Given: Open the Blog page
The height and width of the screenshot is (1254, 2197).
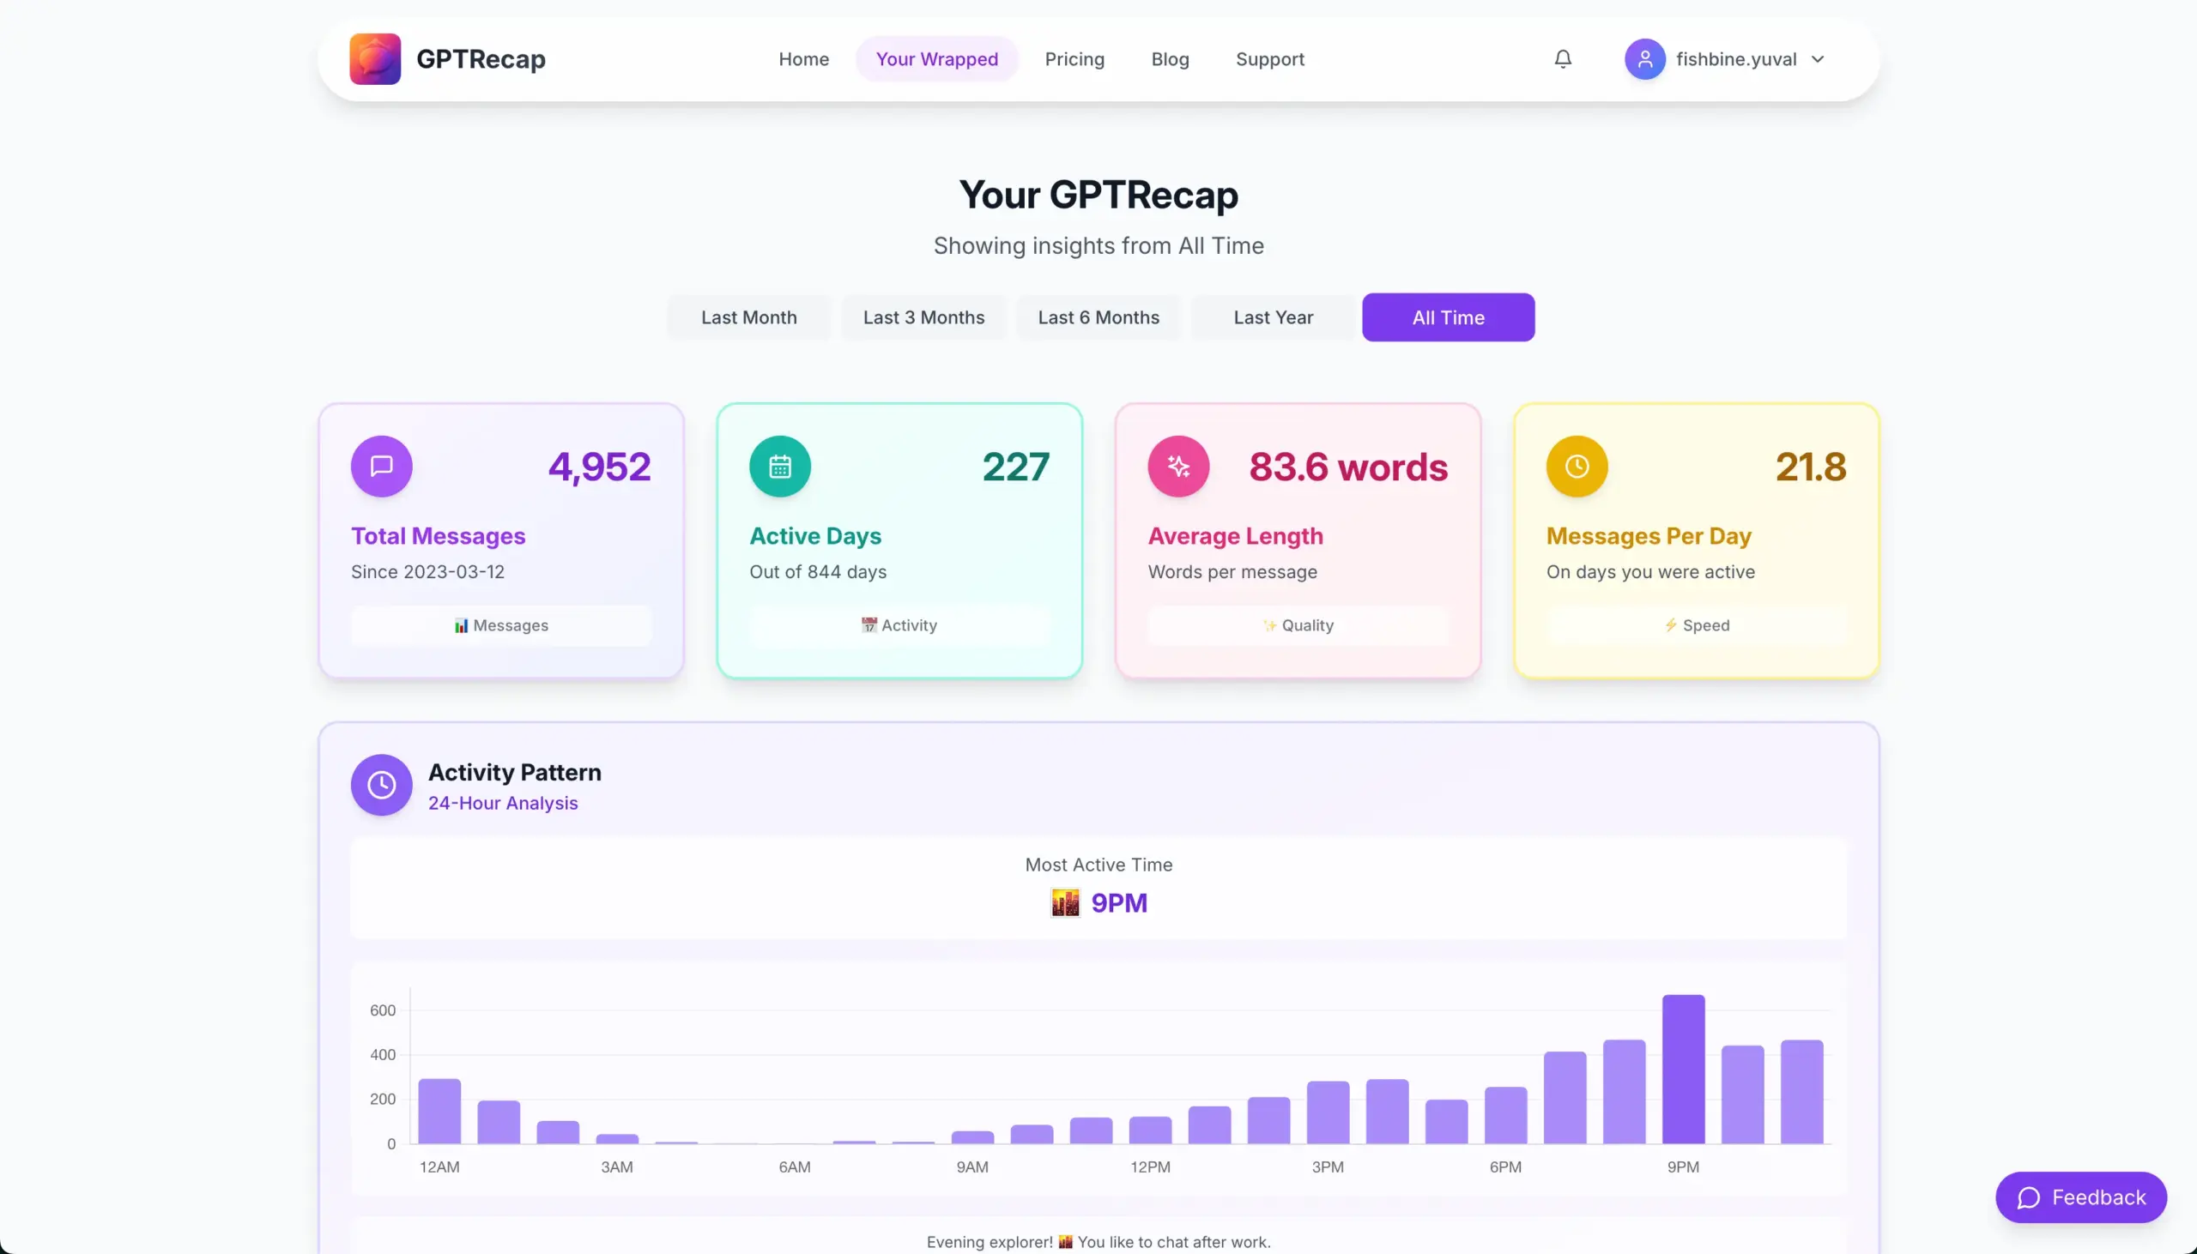Looking at the screenshot, I should coord(1170,58).
